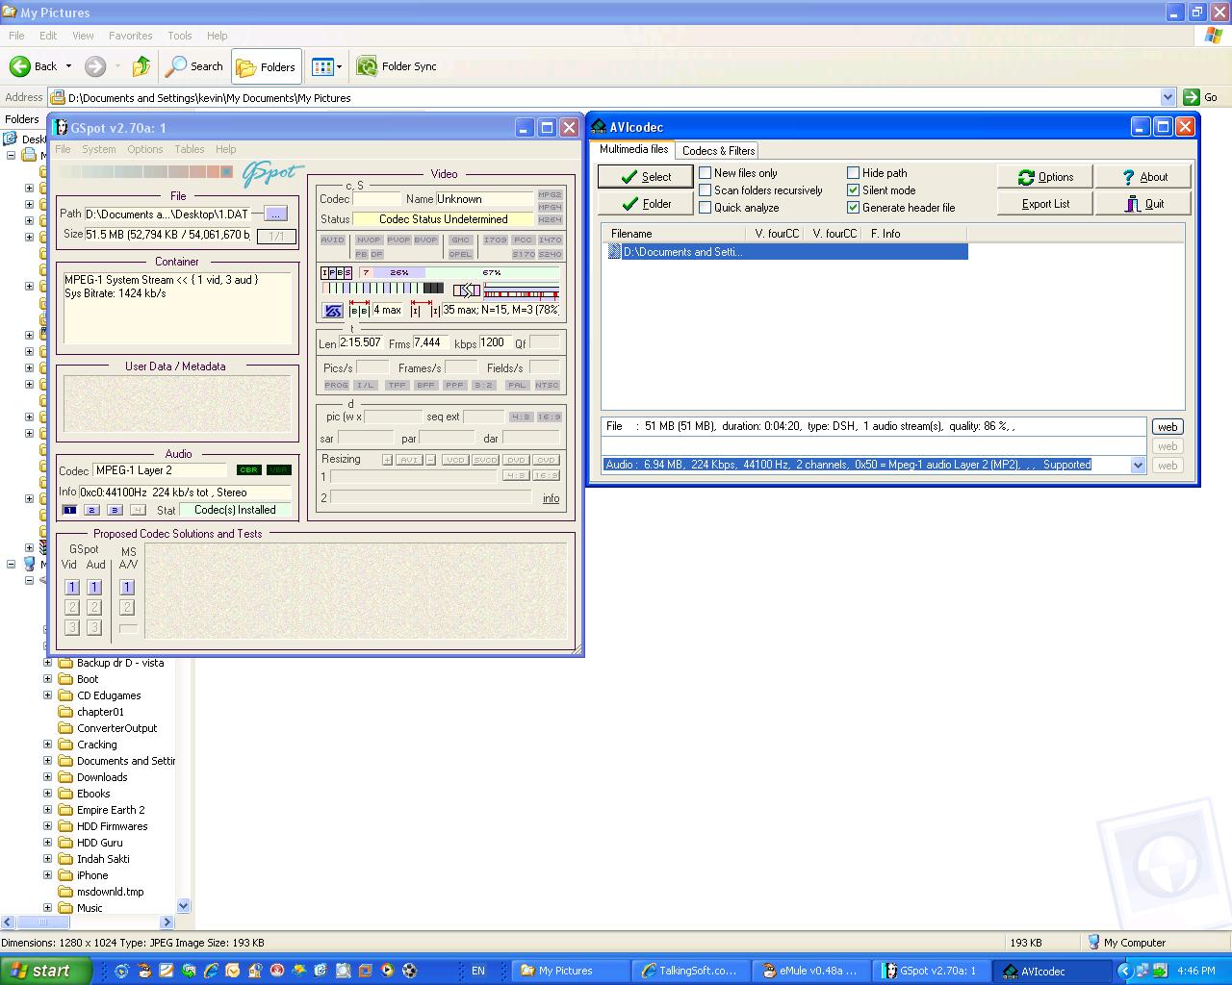
Task: Click the IPBS frame legend icon in GSpot
Action: tap(336, 273)
